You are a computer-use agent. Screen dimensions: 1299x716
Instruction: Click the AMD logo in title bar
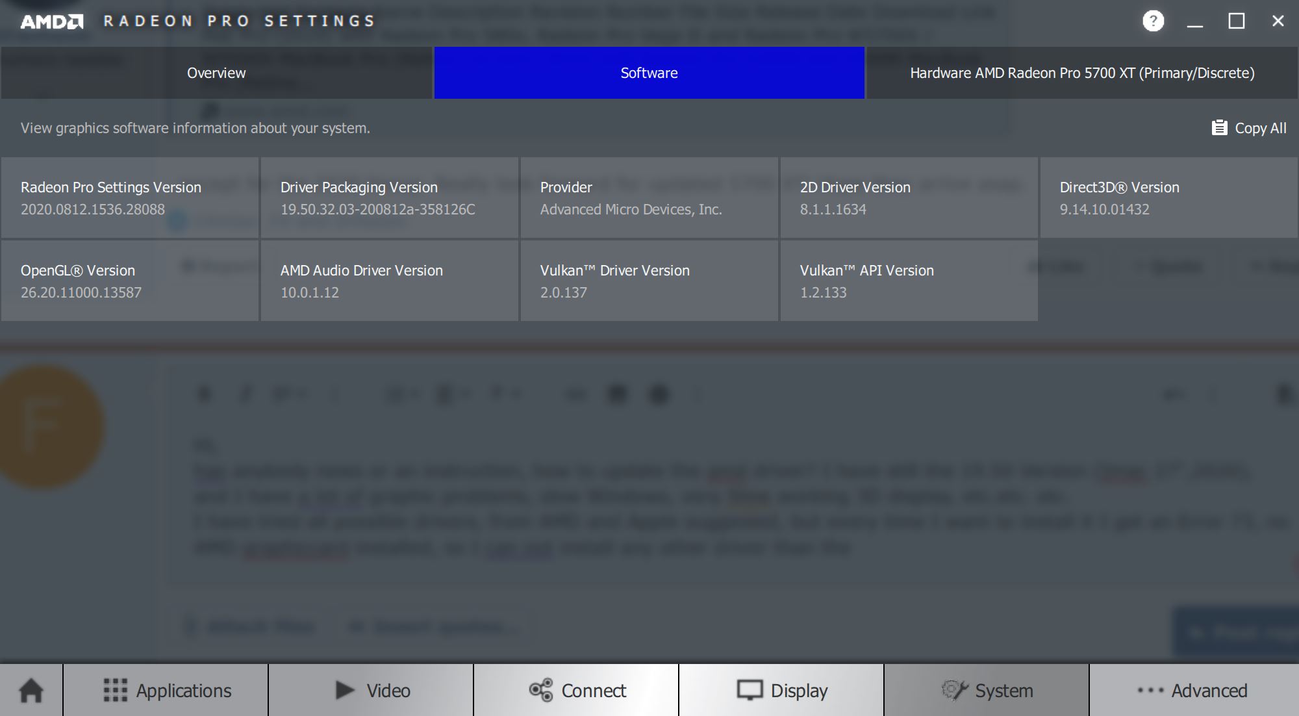click(52, 21)
